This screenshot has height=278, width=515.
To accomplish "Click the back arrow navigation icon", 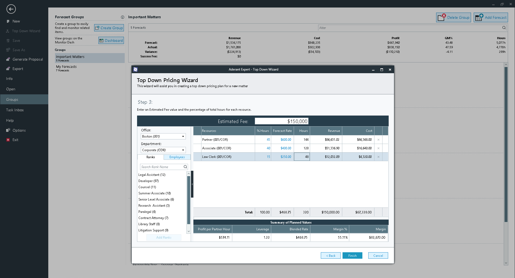I will 11,9.
